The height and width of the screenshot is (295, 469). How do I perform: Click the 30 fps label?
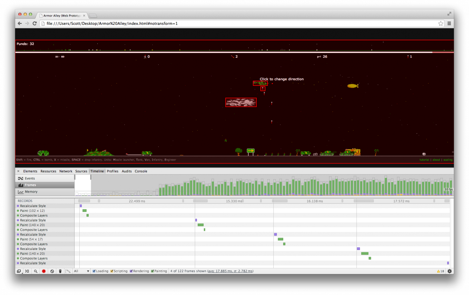click(x=449, y=190)
